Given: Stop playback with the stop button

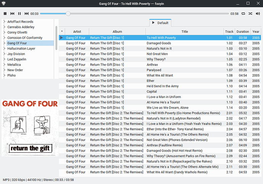Looking at the screenshot, I should (x=5, y=13).
